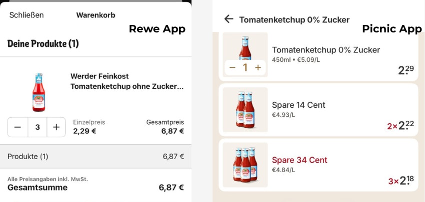Select the 2×2.22 bundle price

400,126
